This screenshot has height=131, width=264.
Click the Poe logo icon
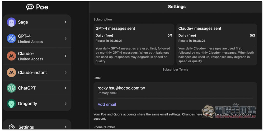pos(30,7)
